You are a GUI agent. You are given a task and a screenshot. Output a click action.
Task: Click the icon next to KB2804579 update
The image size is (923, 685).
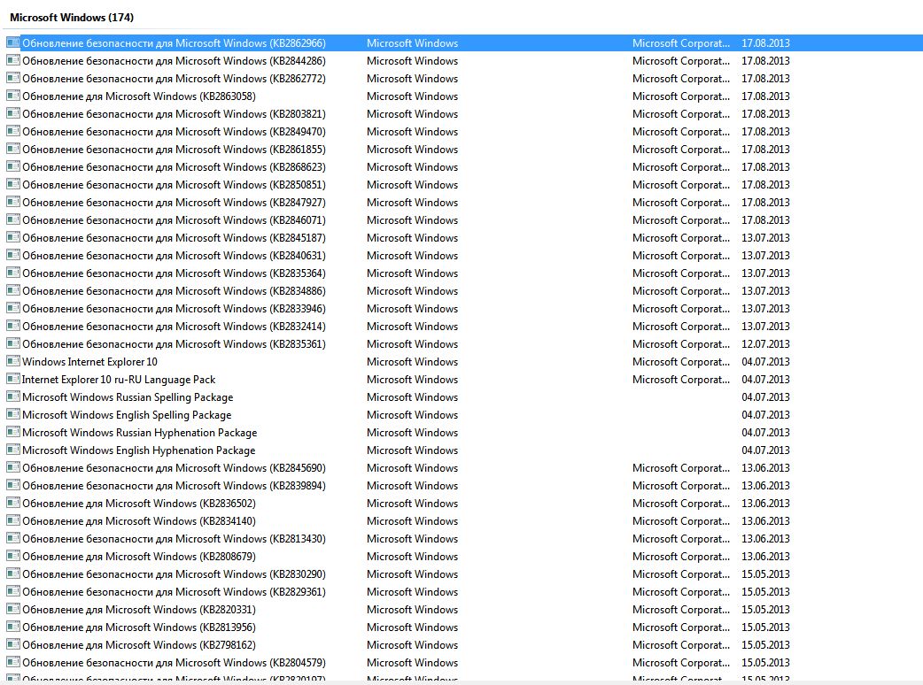click(13, 662)
